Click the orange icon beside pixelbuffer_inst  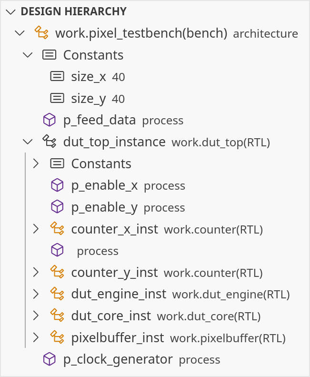[x=57, y=338]
